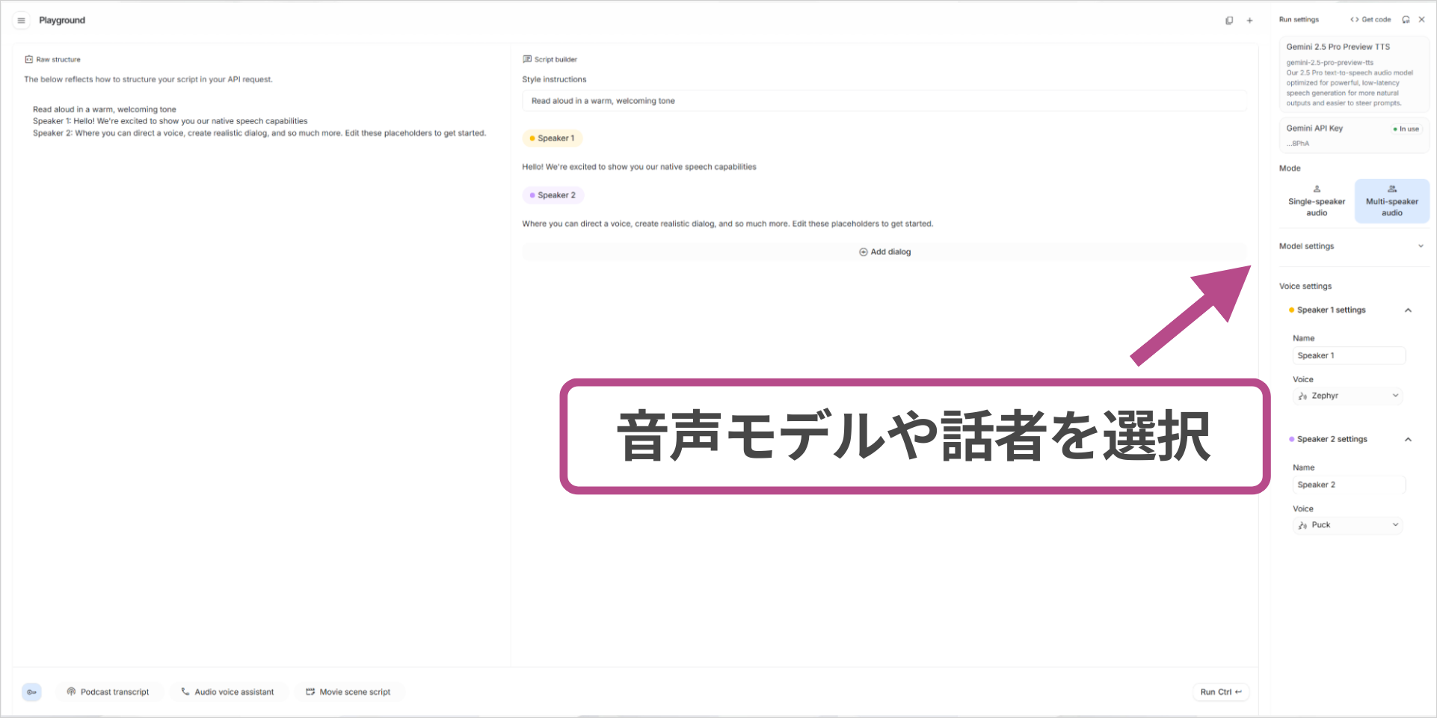This screenshot has width=1437, height=718.
Task: Click the Speaker 1 chip in the script
Action: click(x=553, y=138)
